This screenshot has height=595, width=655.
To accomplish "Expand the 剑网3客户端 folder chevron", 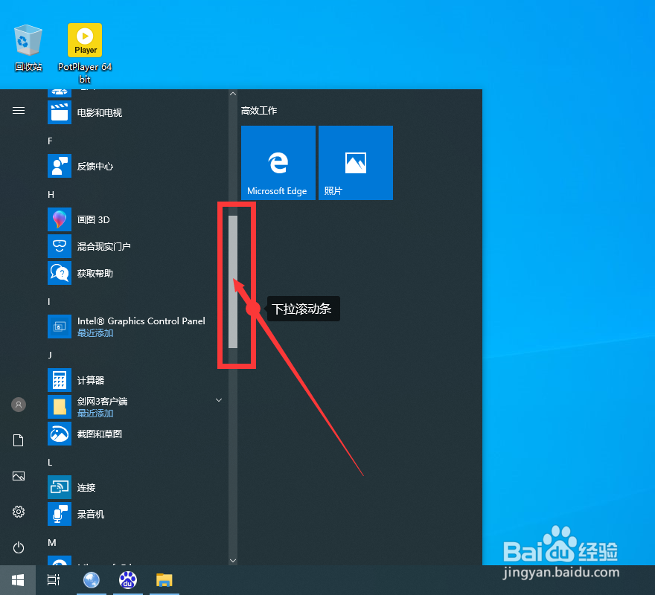I will [218, 399].
